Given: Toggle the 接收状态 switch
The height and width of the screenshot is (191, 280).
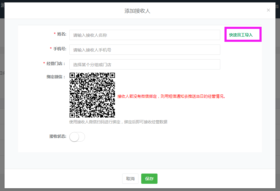Looking at the screenshot, I should coord(77,137).
